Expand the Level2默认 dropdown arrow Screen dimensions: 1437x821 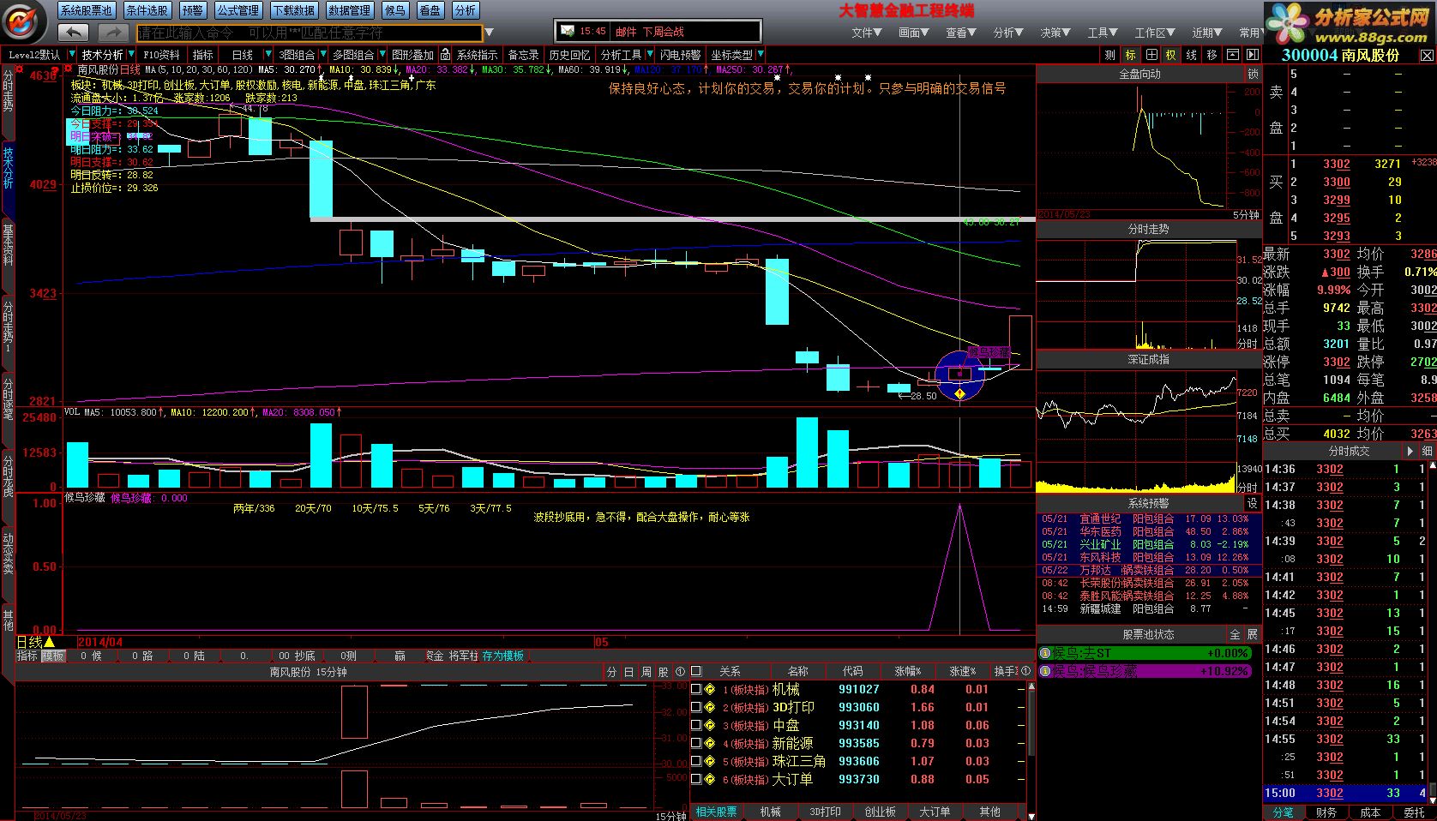click(x=70, y=55)
